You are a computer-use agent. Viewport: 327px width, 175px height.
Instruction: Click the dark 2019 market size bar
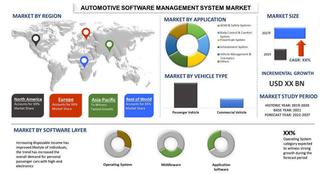(280, 54)
